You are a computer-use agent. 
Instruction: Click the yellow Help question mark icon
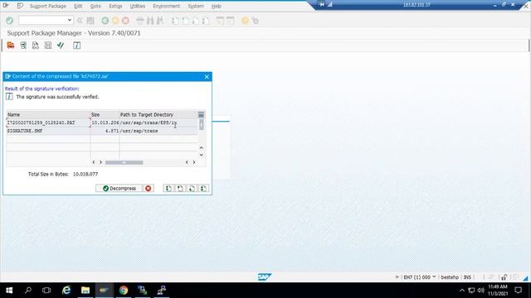click(246, 21)
